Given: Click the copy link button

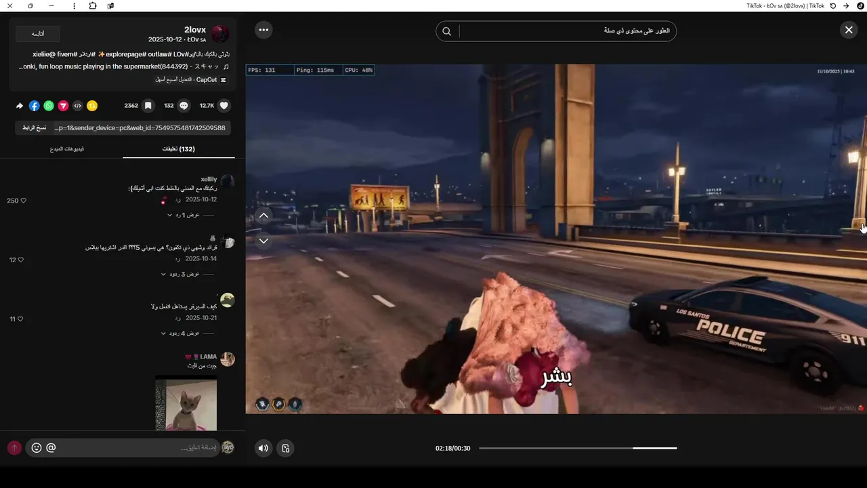Looking at the screenshot, I should pyautogui.click(x=34, y=128).
